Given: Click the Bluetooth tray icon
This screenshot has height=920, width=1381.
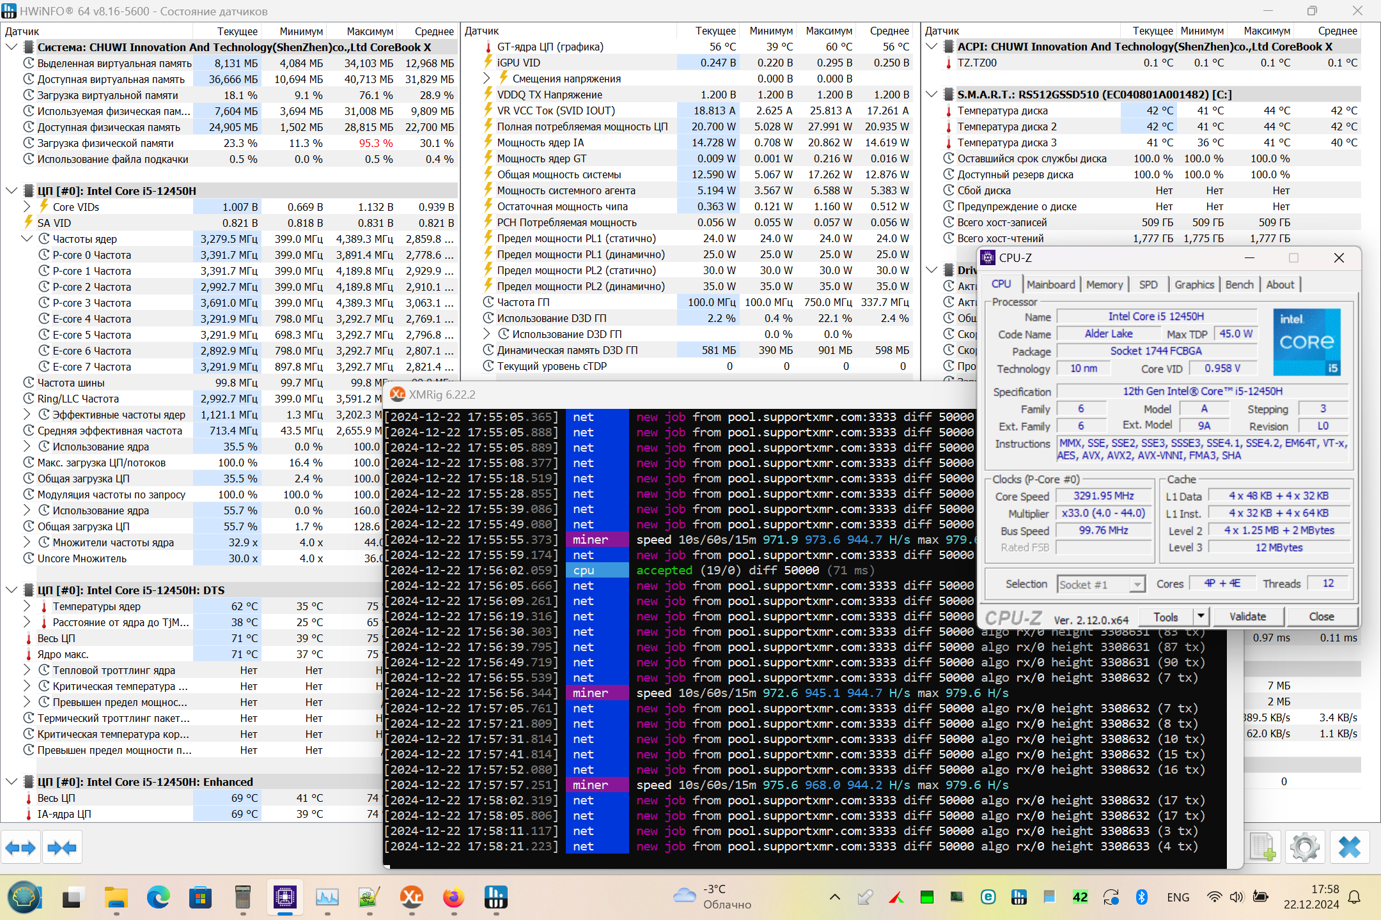Looking at the screenshot, I should coord(1141,898).
